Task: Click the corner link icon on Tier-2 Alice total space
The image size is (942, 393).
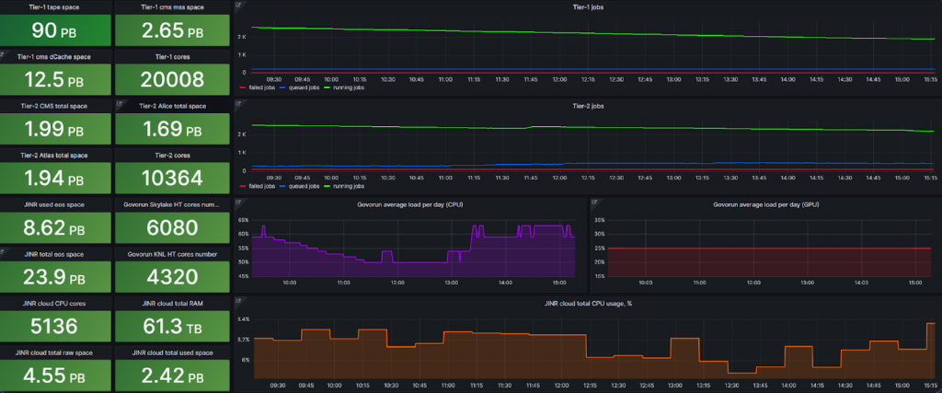Action: click(121, 103)
